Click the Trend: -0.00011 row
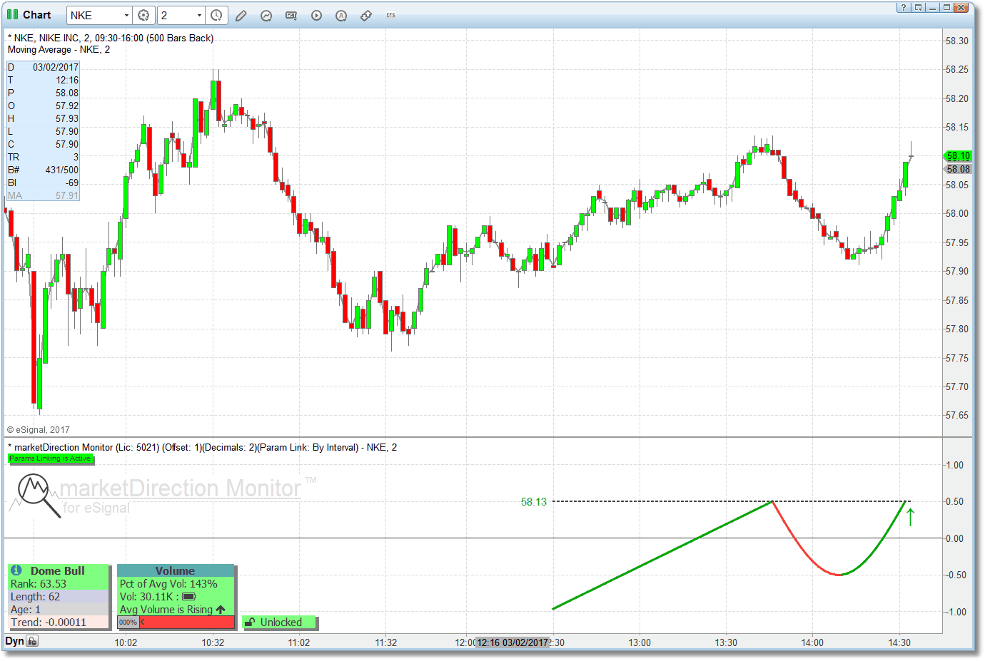Image resolution: width=985 pixels, height=661 pixels. (x=59, y=622)
